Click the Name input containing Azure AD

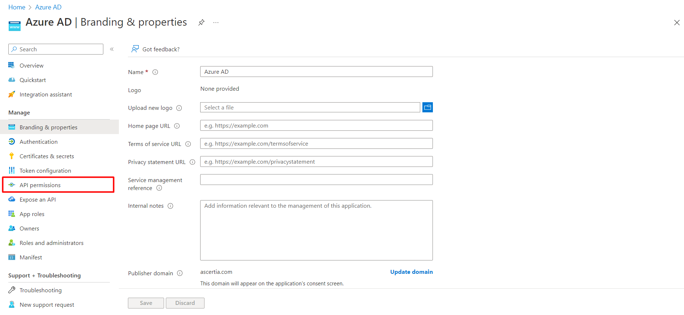pyautogui.click(x=317, y=72)
